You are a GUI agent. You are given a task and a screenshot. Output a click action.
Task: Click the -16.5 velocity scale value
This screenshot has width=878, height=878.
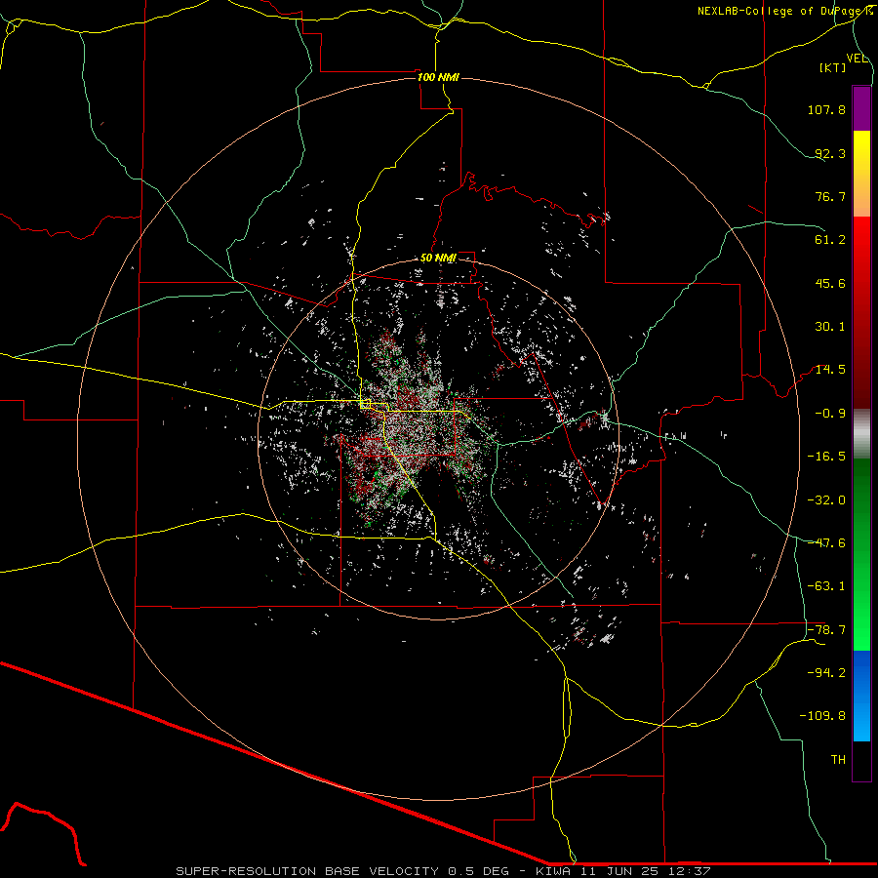coord(826,457)
